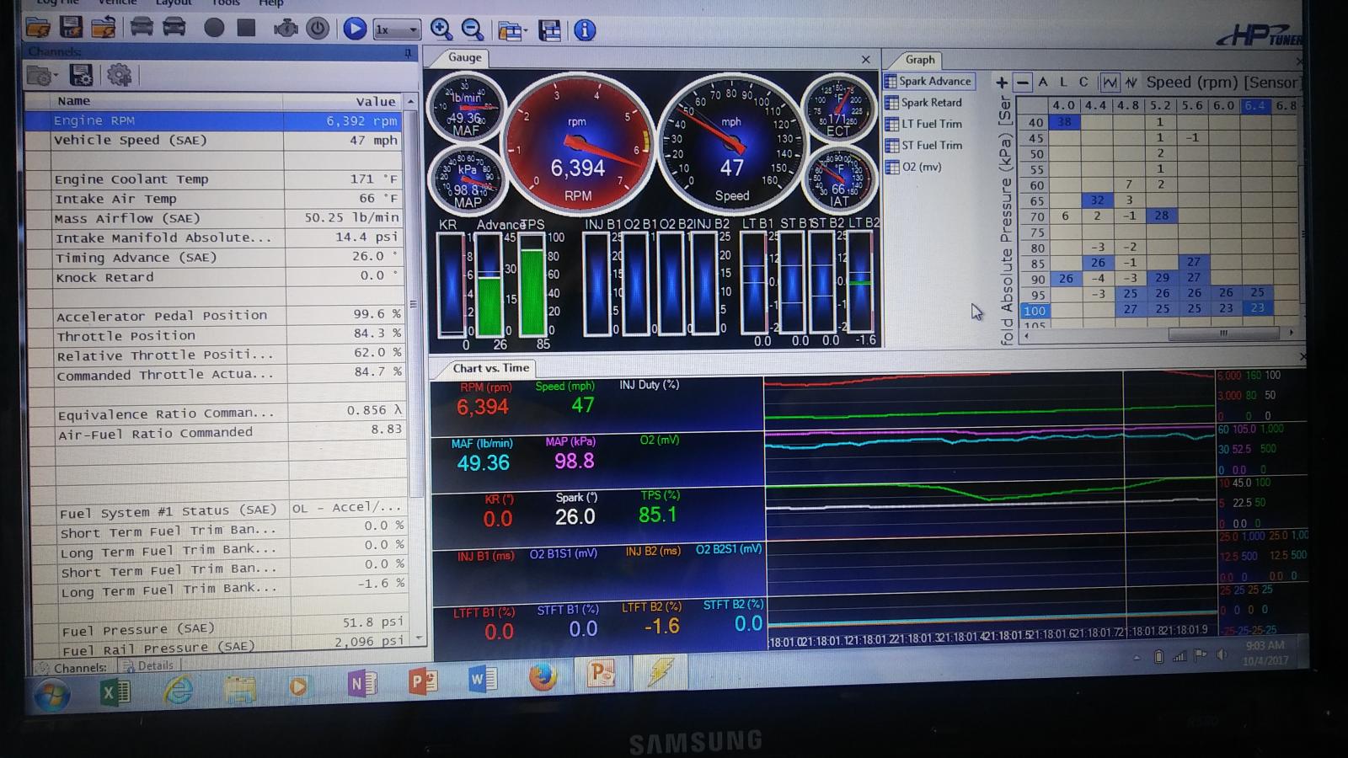Select Spark Retard in the graph list
Screen dimensions: 1348x758
[923, 103]
